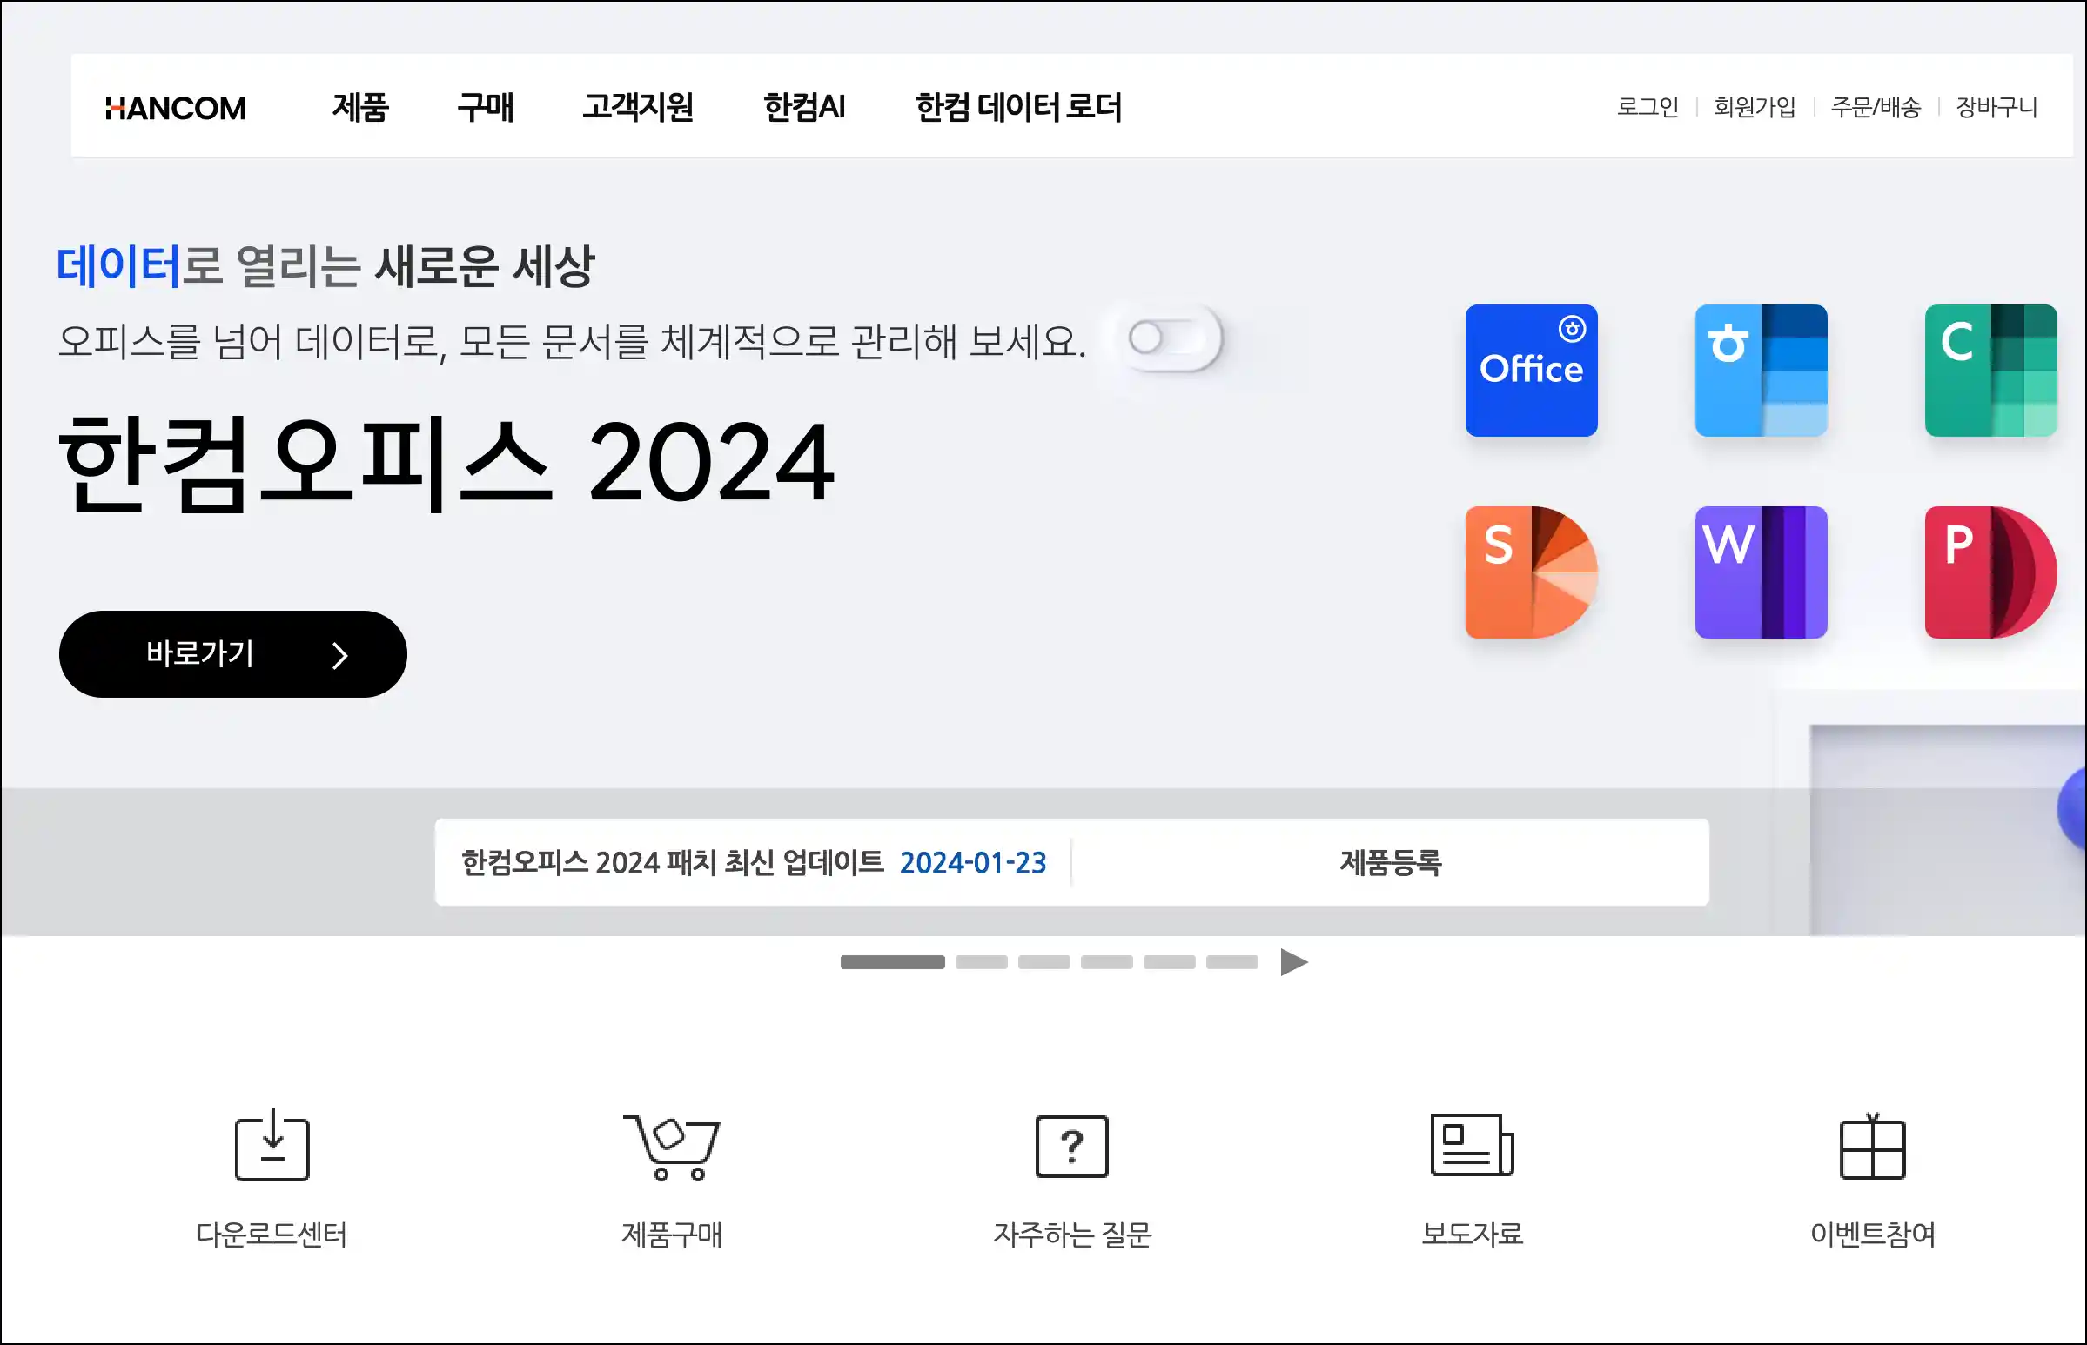Open the 제품 menu
Screen dimensions: 2087x1345
(x=360, y=107)
